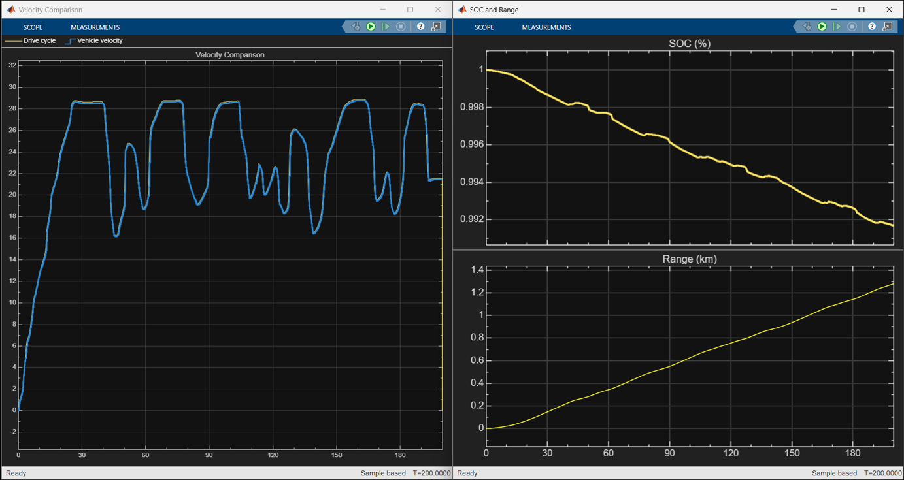
Task: Open step-back settings in Velocity Comparison toolbar
Action: [x=356, y=27]
